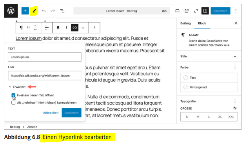Undo the last change

(x=44, y=11)
